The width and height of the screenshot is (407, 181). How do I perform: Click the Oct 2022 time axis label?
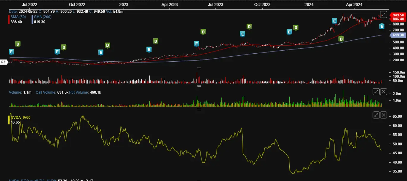[x=77, y=4]
